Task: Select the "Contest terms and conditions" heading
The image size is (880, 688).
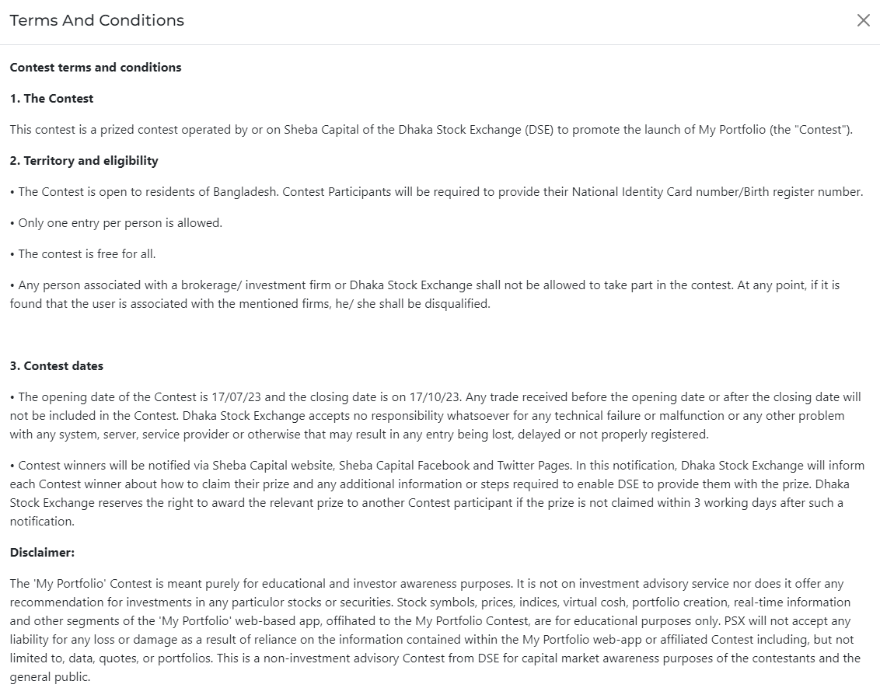Action: pos(96,68)
